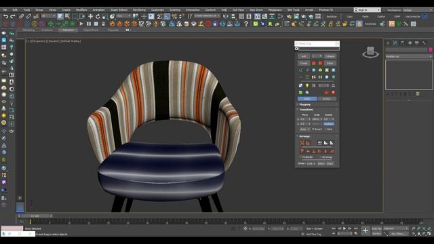Image resolution: width=434 pixels, height=244 pixels.
Task: Click the gear settings icon in UV Tools panel
Action: click(x=296, y=49)
